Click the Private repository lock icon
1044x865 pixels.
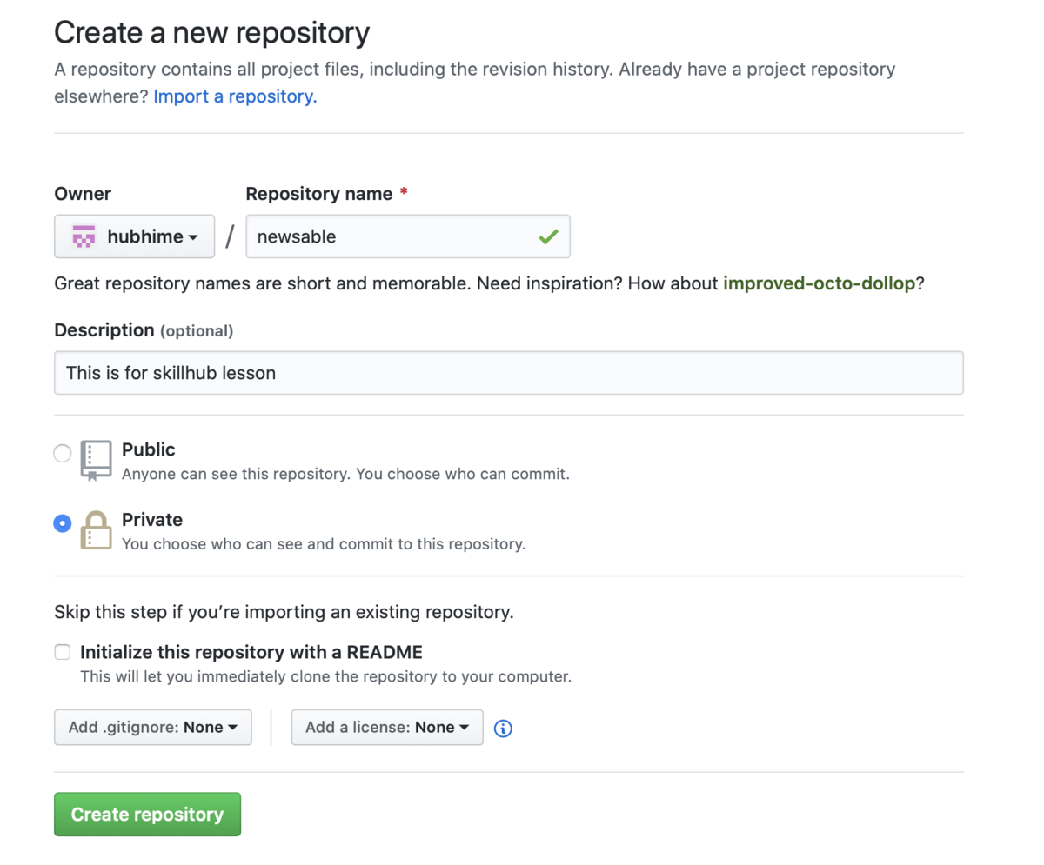96,530
